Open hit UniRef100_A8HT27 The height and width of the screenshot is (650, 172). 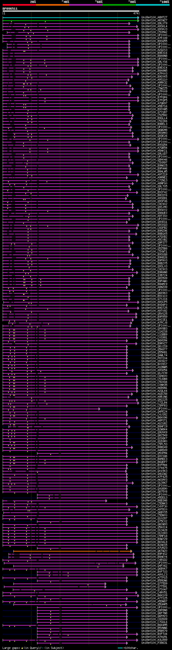[x=154, y=18]
